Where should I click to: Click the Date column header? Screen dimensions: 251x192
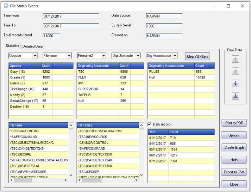tap(158, 132)
